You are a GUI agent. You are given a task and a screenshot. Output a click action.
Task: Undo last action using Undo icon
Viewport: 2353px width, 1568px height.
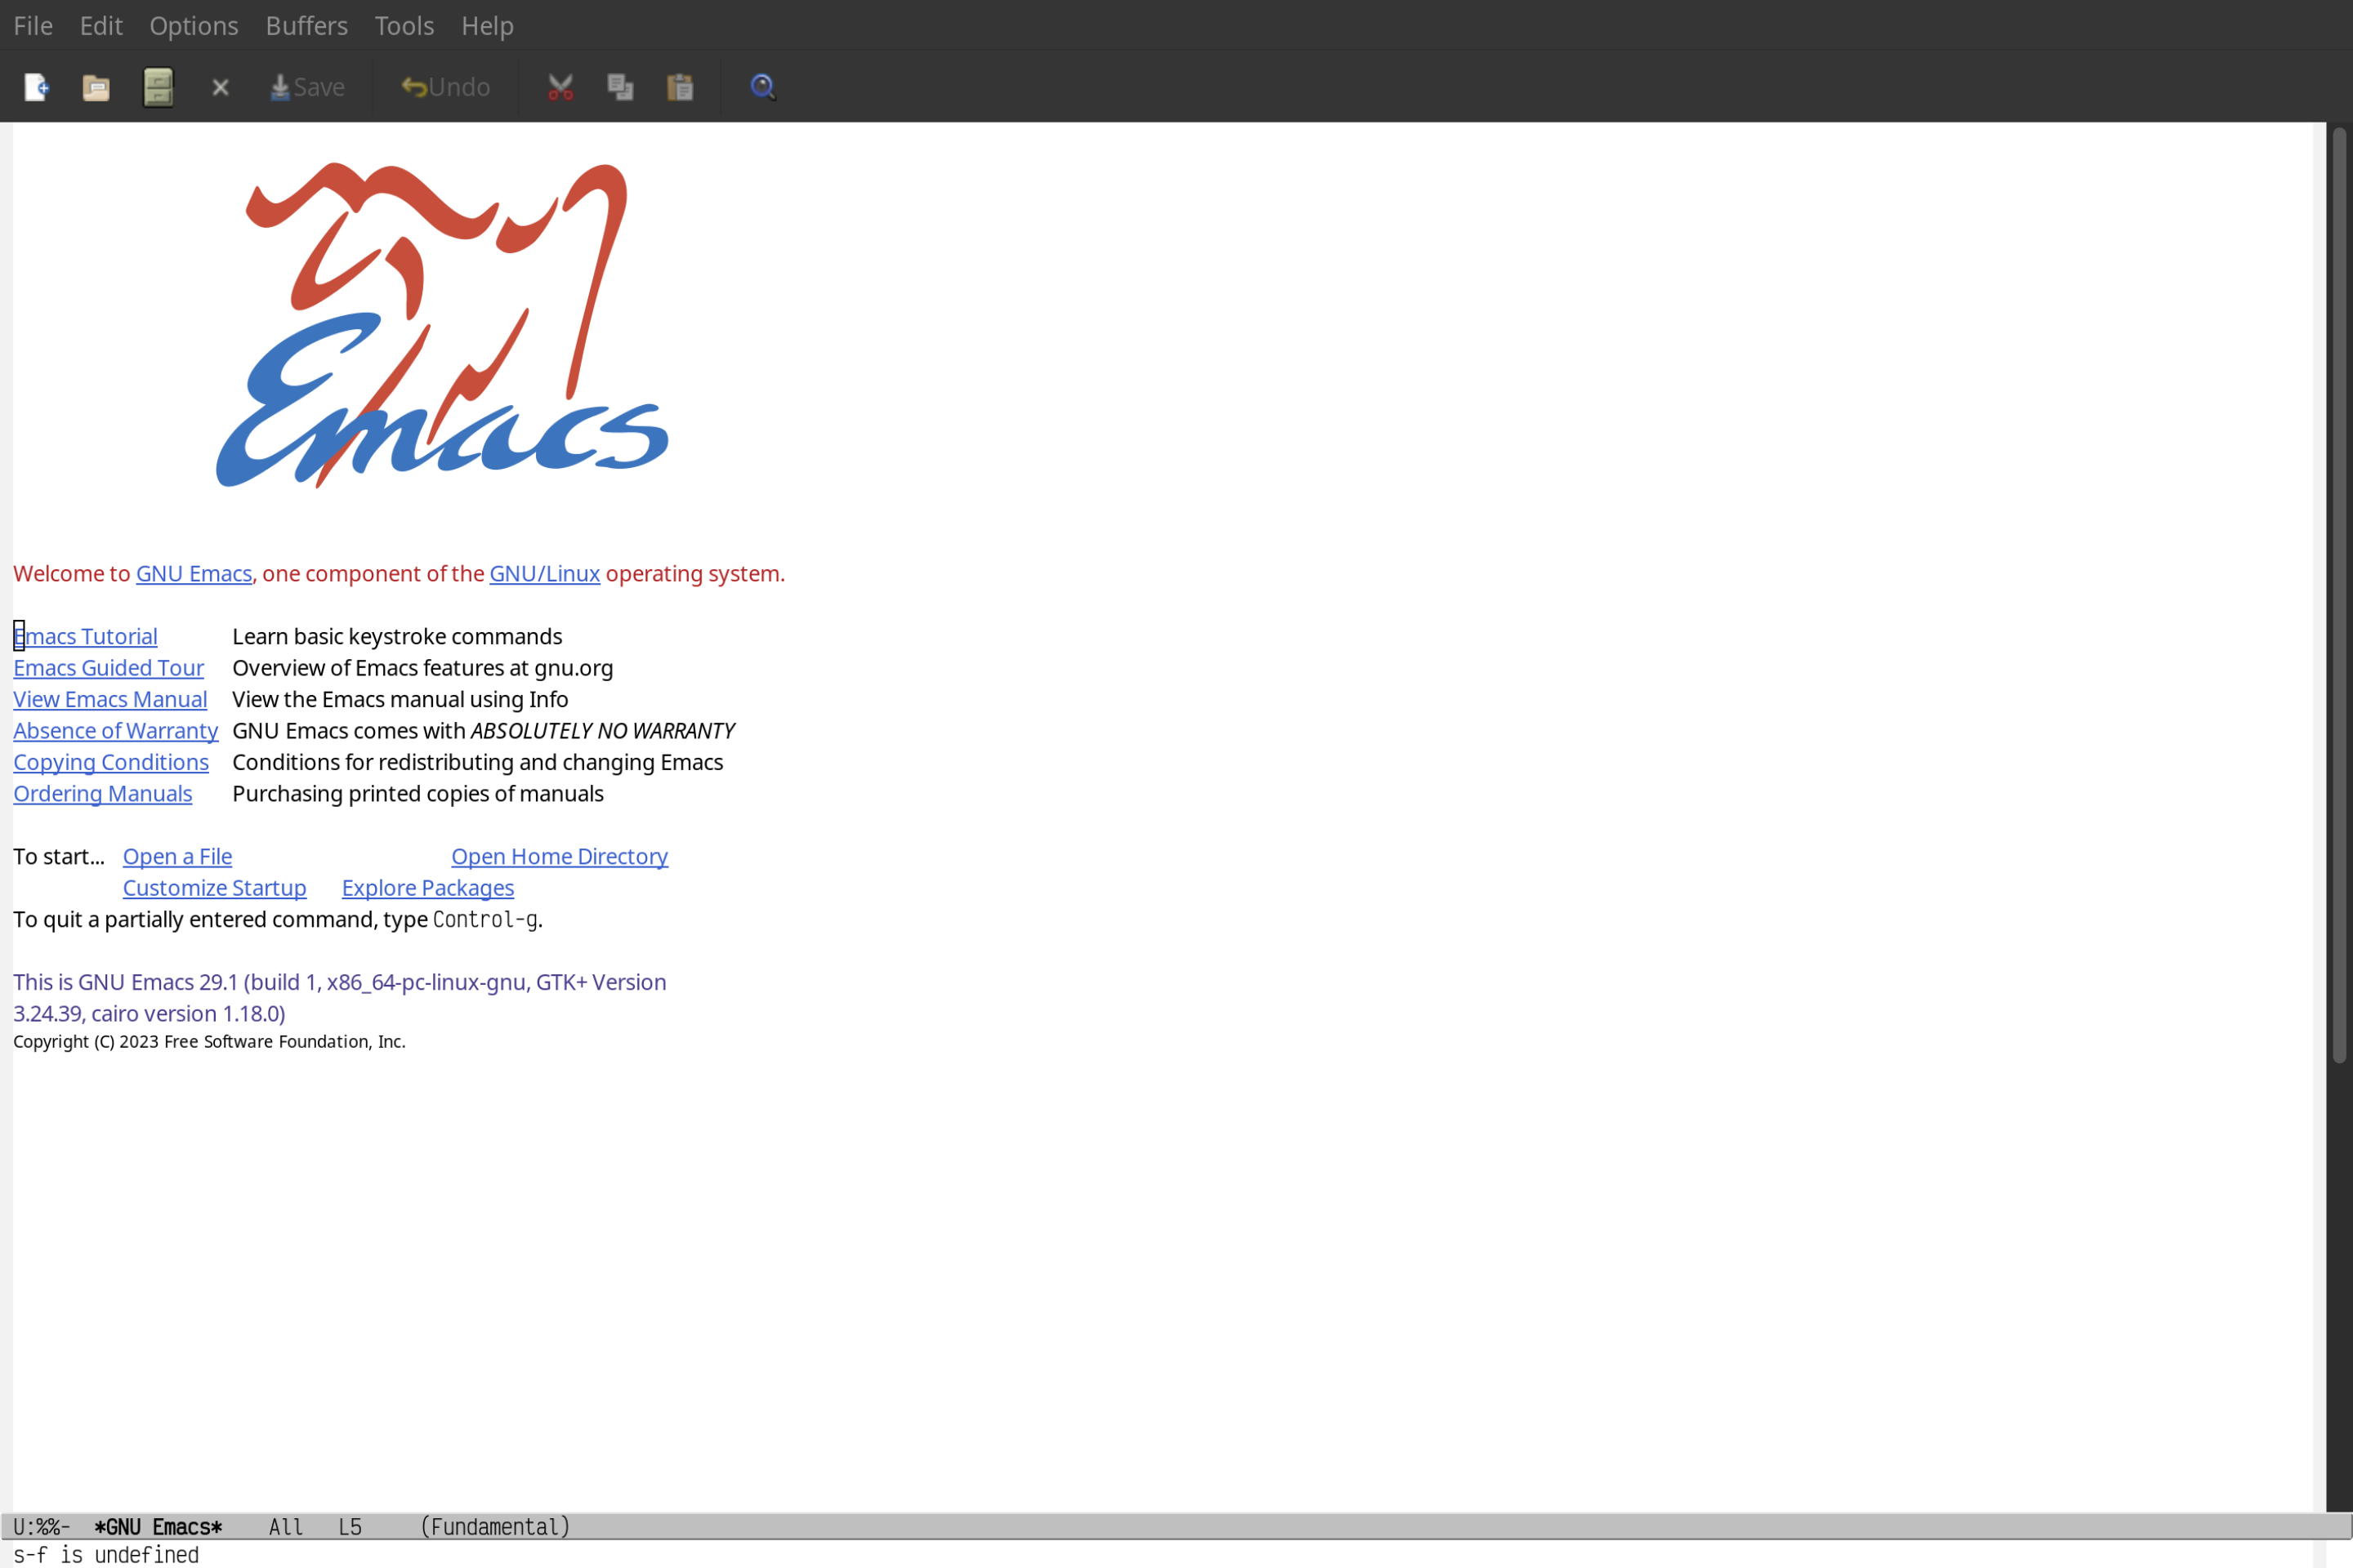click(443, 86)
